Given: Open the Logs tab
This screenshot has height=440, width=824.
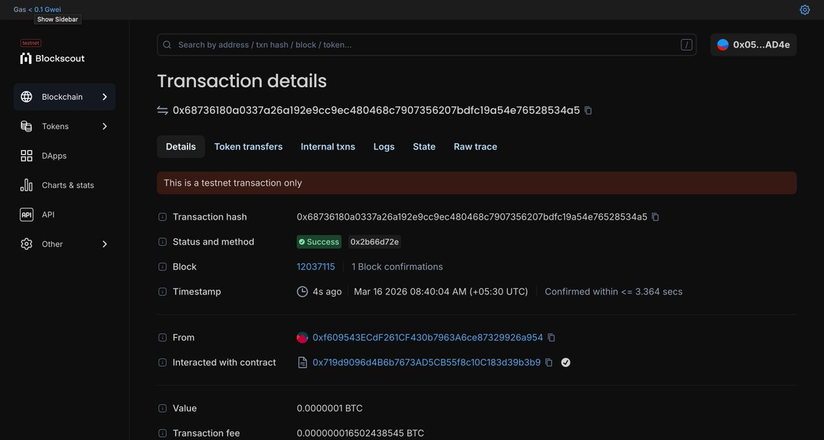Looking at the screenshot, I should click(384, 147).
